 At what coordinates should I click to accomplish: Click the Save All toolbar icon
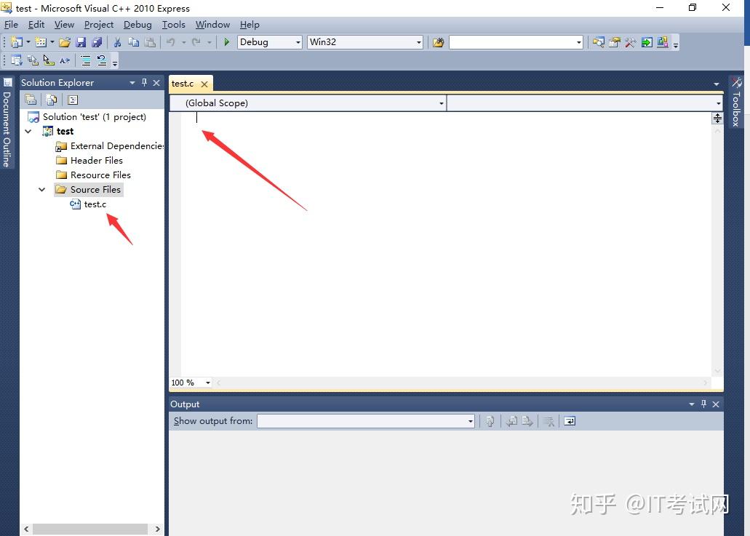click(98, 41)
